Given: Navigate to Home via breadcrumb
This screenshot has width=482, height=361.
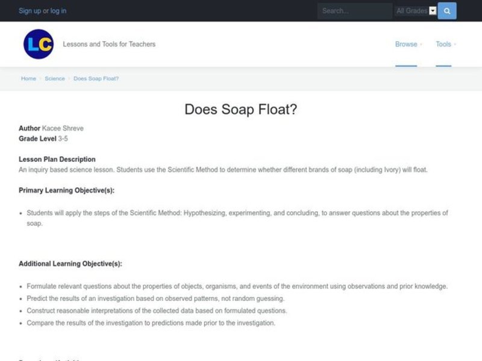Looking at the screenshot, I should click(28, 78).
